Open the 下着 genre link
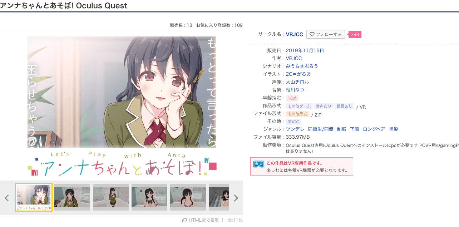The image size is (459, 227). 355,129
